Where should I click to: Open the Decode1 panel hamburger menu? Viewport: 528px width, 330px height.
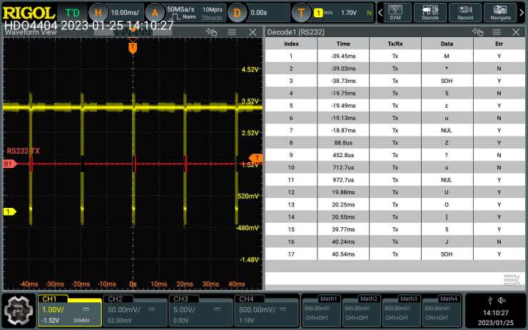tap(497, 33)
